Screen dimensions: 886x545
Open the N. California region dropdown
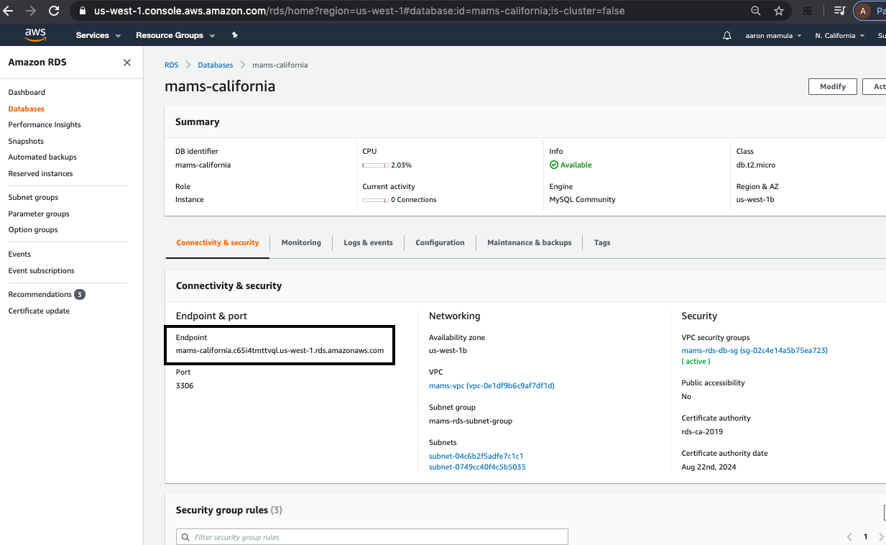[x=839, y=35]
